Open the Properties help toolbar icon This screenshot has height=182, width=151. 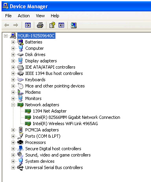[x=52, y=25]
